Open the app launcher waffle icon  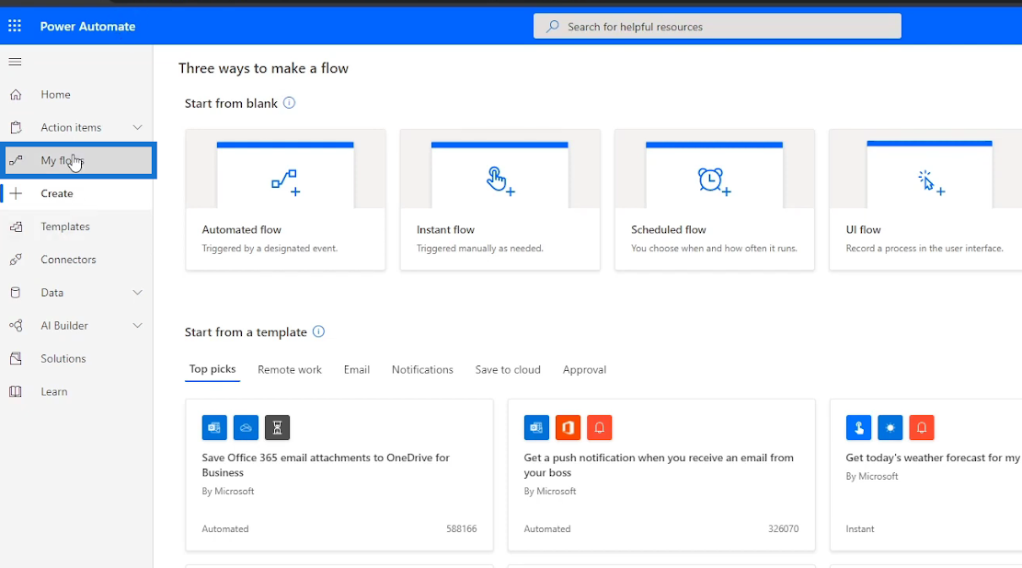15,26
